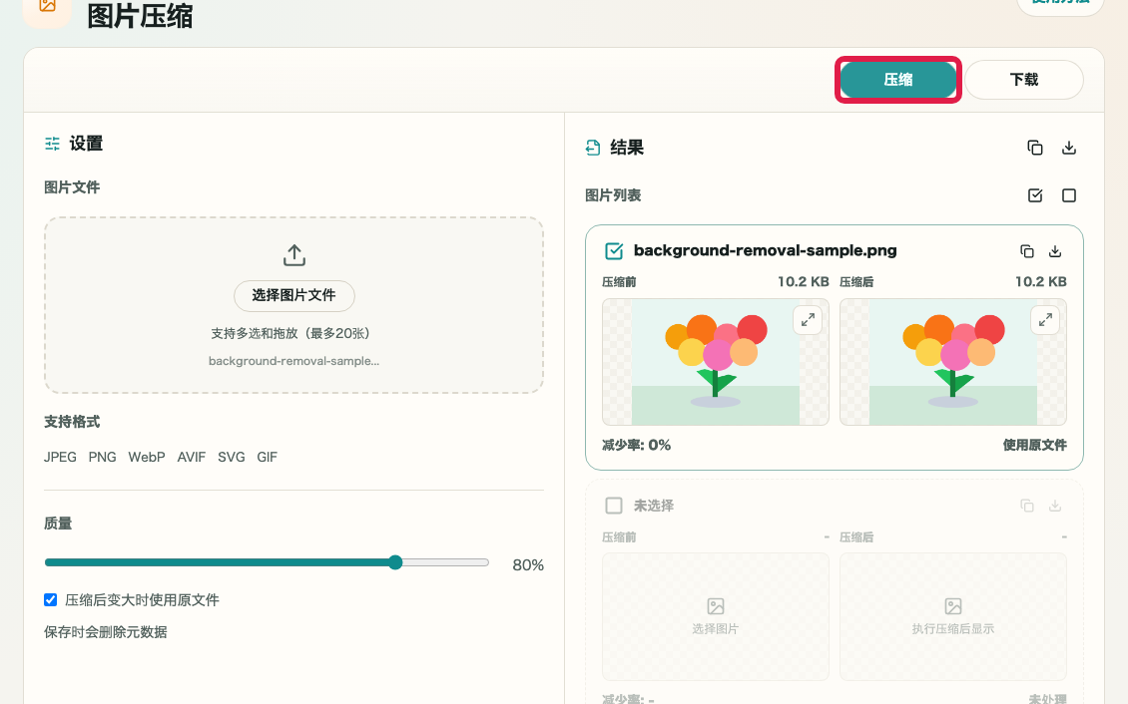The image size is (1128, 704).
Task: Click the 下载 button
Action: coord(1024,79)
